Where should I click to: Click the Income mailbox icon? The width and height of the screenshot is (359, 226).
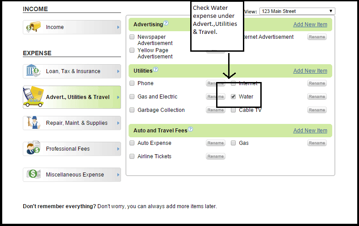33,27
